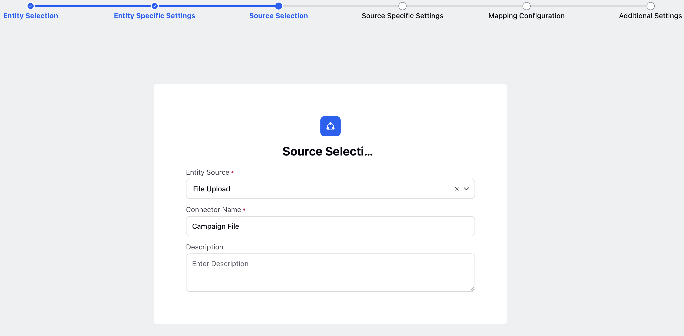Select Source Selection step label
This screenshot has width=684, height=336.
click(x=278, y=16)
